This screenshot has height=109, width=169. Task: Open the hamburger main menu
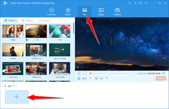click(146, 3)
